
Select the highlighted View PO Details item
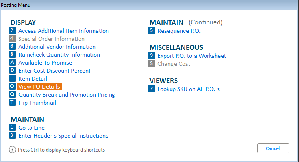(39, 87)
